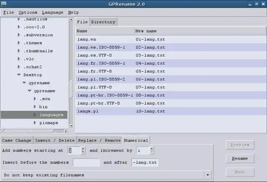The image size is (267, 182).
Task: Select the lang.pl.UTF-8 file row
Action: [171, 87]
